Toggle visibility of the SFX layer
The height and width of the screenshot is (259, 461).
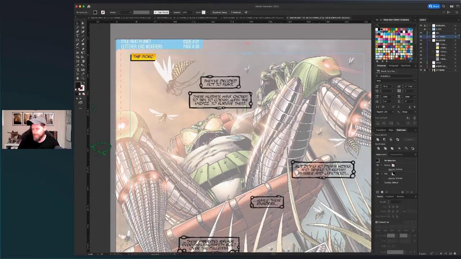tap(421, 33)
